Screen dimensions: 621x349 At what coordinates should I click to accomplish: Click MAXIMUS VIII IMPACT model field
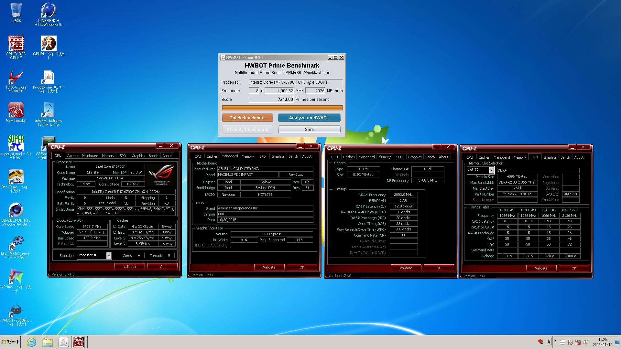248,174
